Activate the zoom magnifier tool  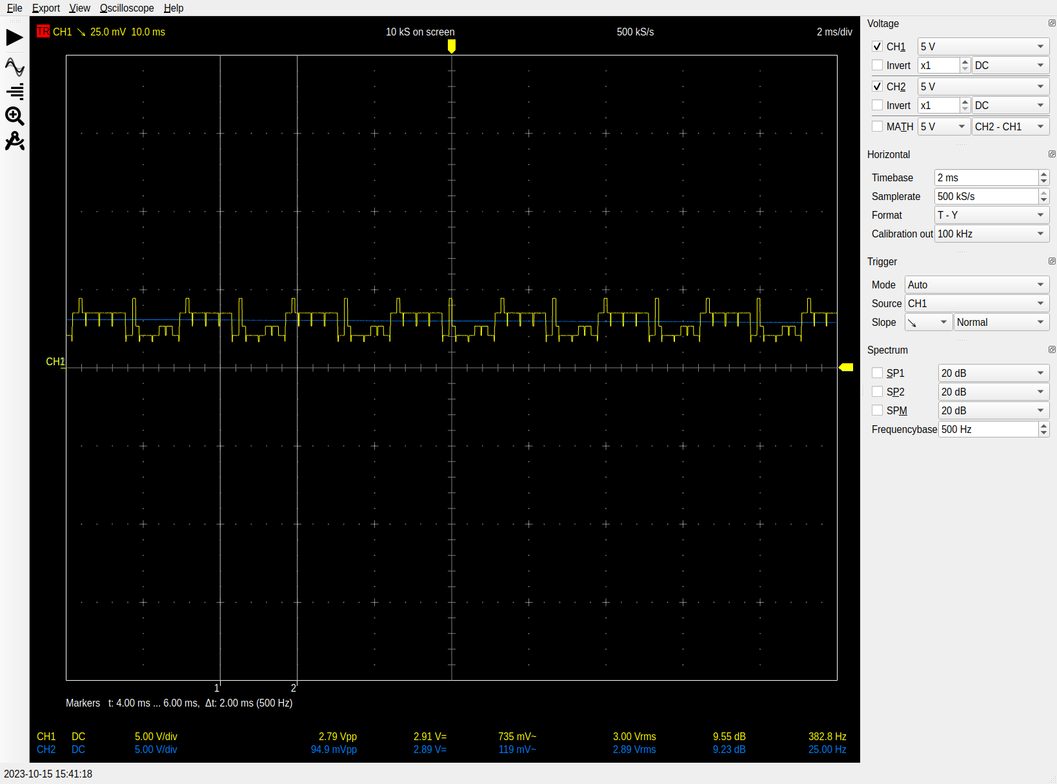[14, 116]
